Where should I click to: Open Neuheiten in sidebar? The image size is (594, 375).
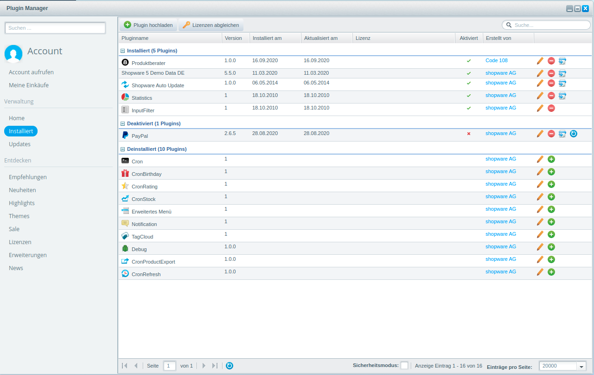click(22, 190)
